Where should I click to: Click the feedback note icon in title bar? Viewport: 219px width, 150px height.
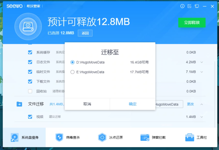point(190,6)
